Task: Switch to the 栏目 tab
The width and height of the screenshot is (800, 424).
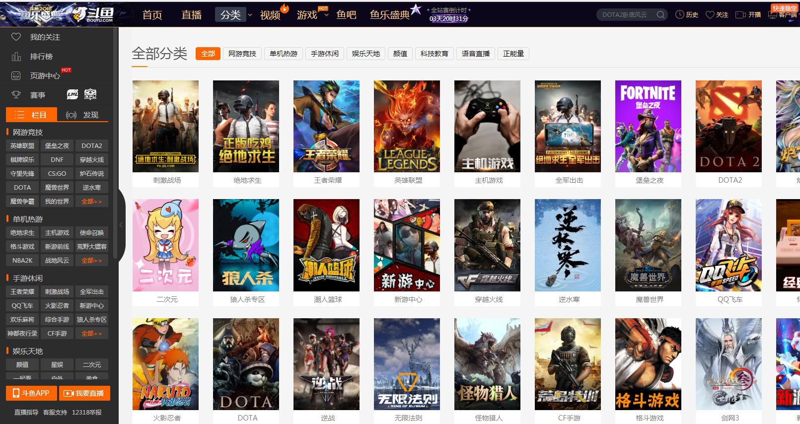Action: (x=31, y=115)
